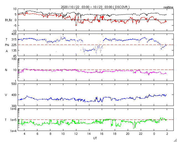This screenshot has width=177, height=142.
Task: Click the '2020 / 10 / 22 03:00' DSCOVR title text
Action: click(x=95, y=7)
